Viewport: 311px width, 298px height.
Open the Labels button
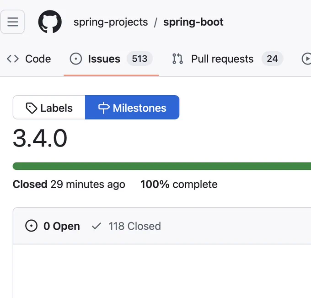pos(49,108)
